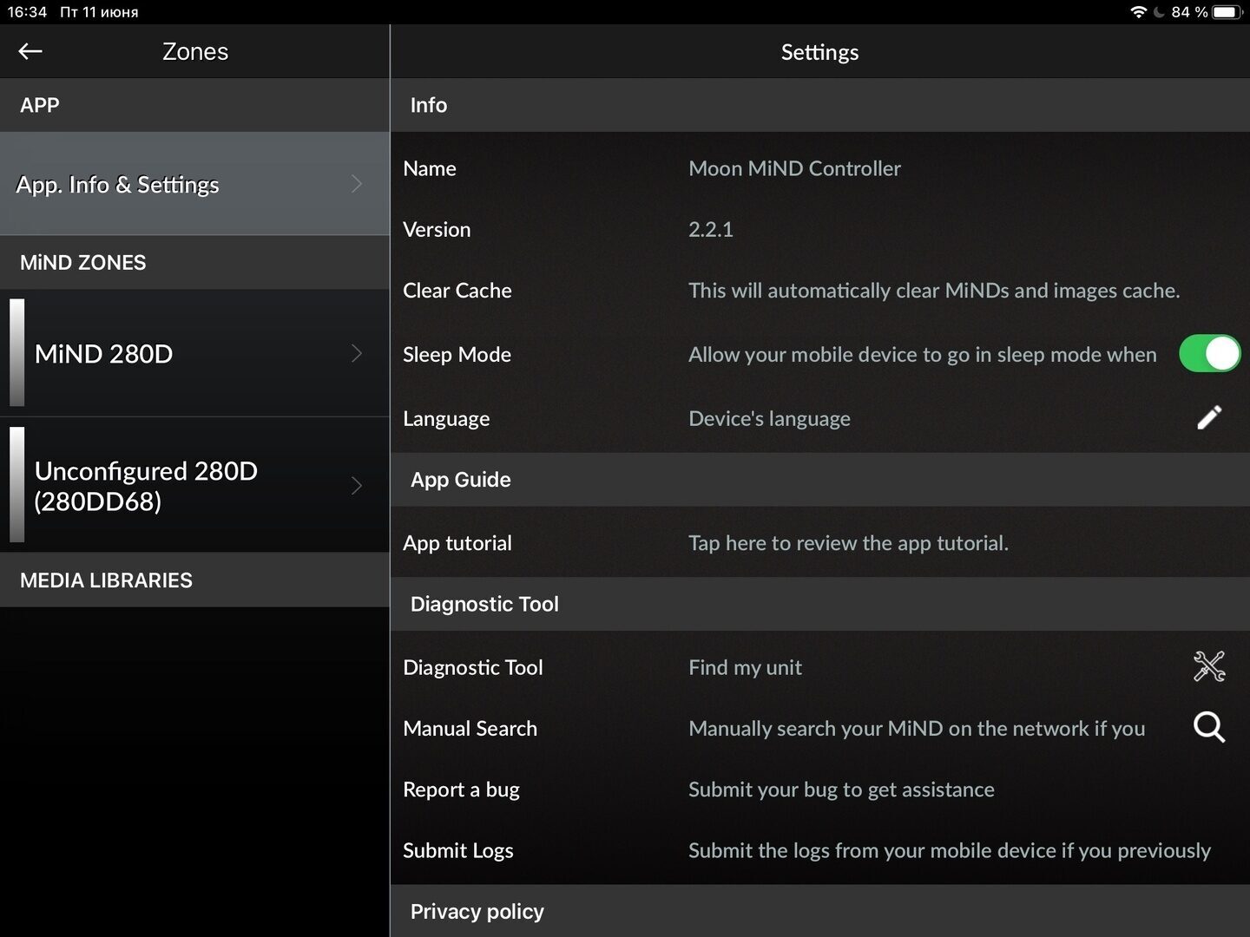Tap the MiND ZONES section header
The height and width of the screenshot is (937, 1250).
(194, 262)
